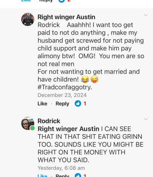Click bold Right winger Austin mention in reply

point(68,129)
